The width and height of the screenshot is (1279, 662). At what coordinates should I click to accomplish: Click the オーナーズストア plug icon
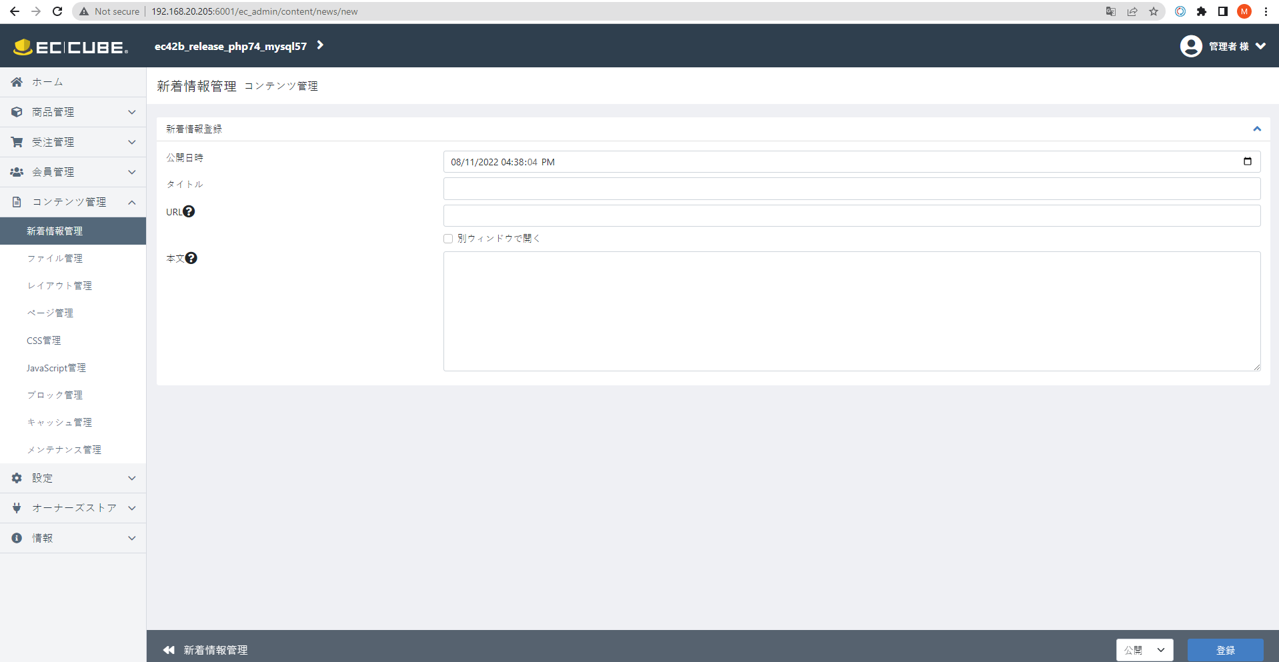point(17,508)
